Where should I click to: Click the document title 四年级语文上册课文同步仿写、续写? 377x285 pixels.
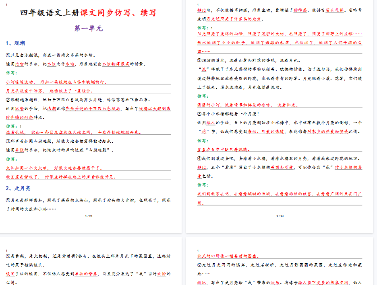tap(88, 13)
